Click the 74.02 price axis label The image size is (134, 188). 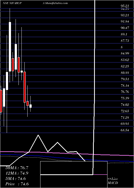pos(125,105)
